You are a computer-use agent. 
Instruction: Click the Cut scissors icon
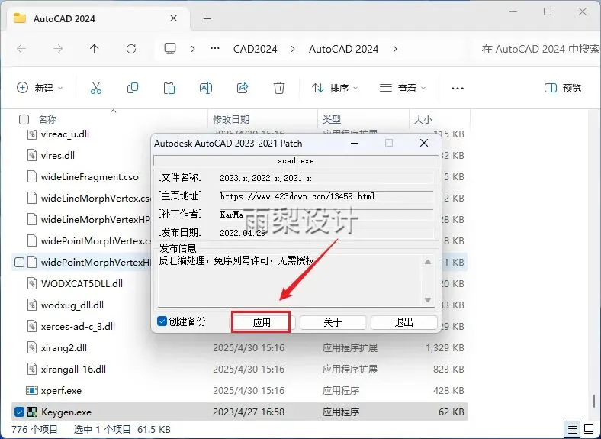[x=96, y=88]
